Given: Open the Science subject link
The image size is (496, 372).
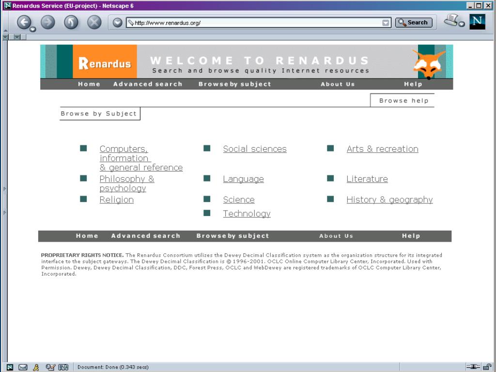Looking at the screenshot, I should [238, 200].
